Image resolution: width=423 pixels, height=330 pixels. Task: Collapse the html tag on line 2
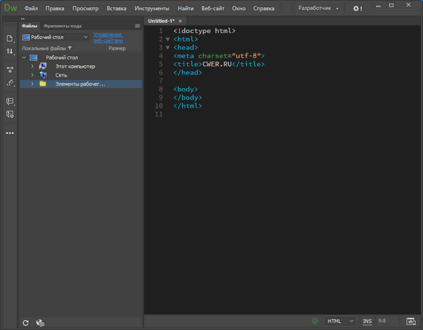click(167, 40)
